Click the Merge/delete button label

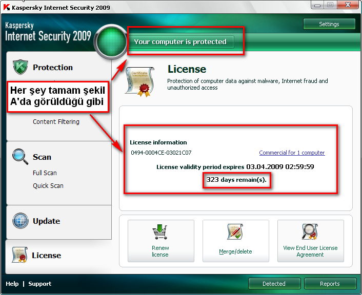[x=235, y=251]
